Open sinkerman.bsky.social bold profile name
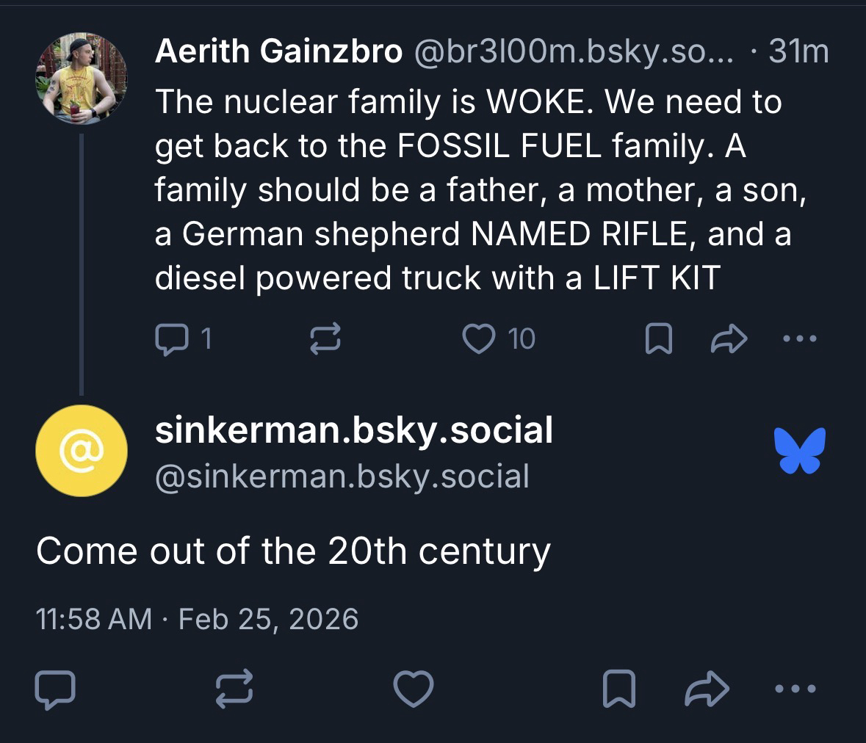This screenshot has height=743, width=866. tap(353, 430)
